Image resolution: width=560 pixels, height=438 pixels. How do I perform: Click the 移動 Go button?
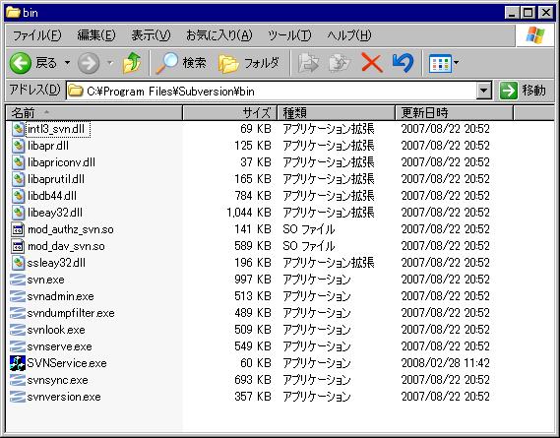point(524,91)
